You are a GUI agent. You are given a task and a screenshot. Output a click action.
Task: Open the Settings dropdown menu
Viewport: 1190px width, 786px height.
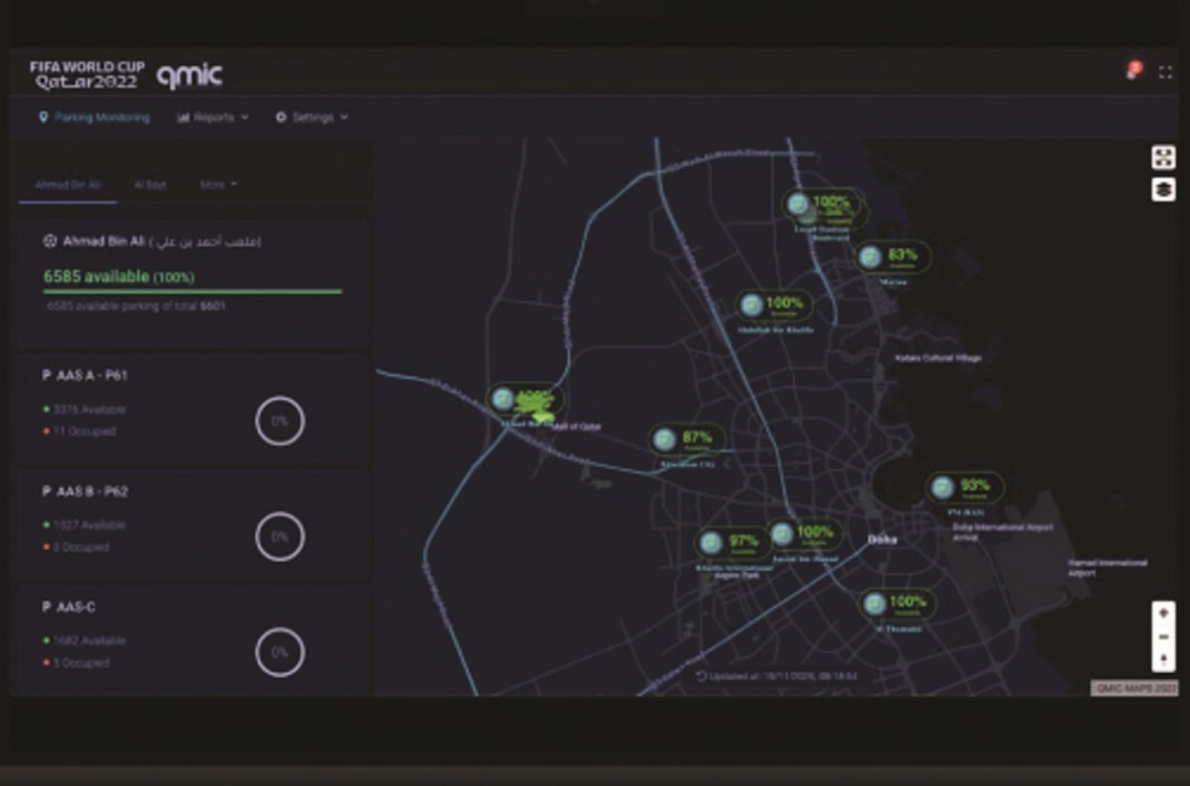click(311, 117)
